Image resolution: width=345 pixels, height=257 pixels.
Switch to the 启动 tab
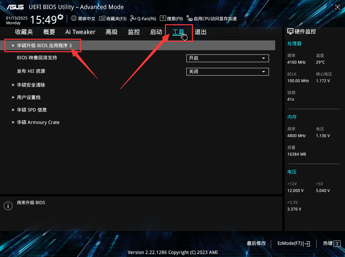[x=156, y=32]
